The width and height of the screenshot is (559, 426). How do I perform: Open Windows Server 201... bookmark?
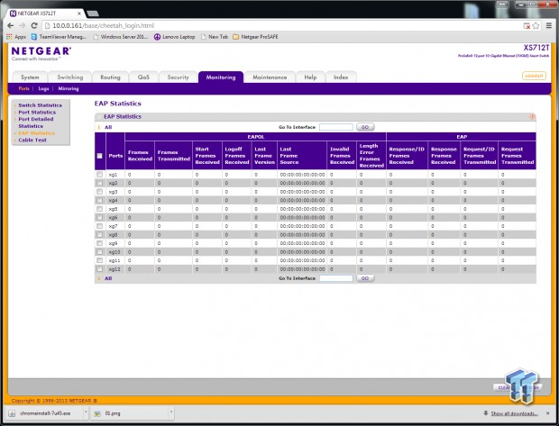(x=121, y=37)
